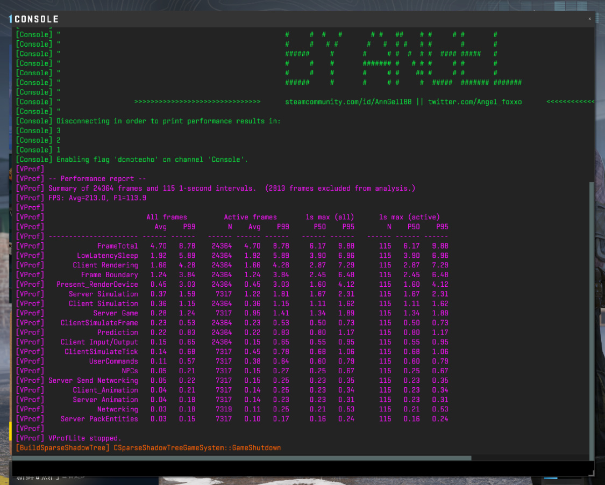Close the console window with the x button
Image resolution: width=605 pixels, height=485 pixels.
point(589,18)
